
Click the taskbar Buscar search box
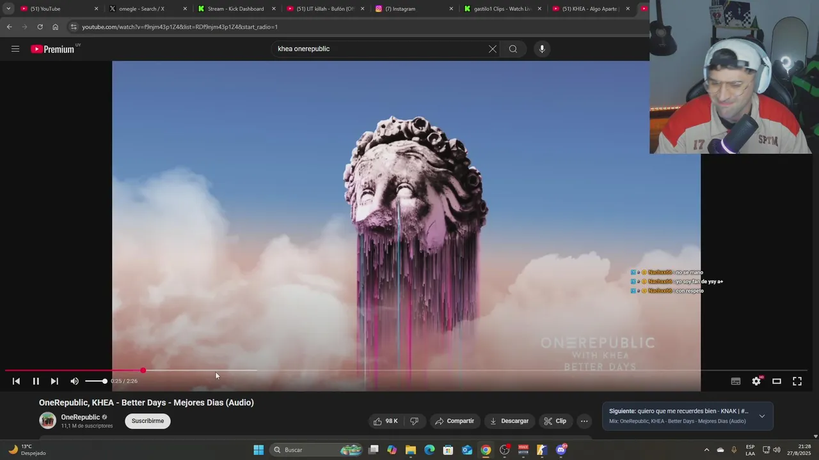[317, 450]
